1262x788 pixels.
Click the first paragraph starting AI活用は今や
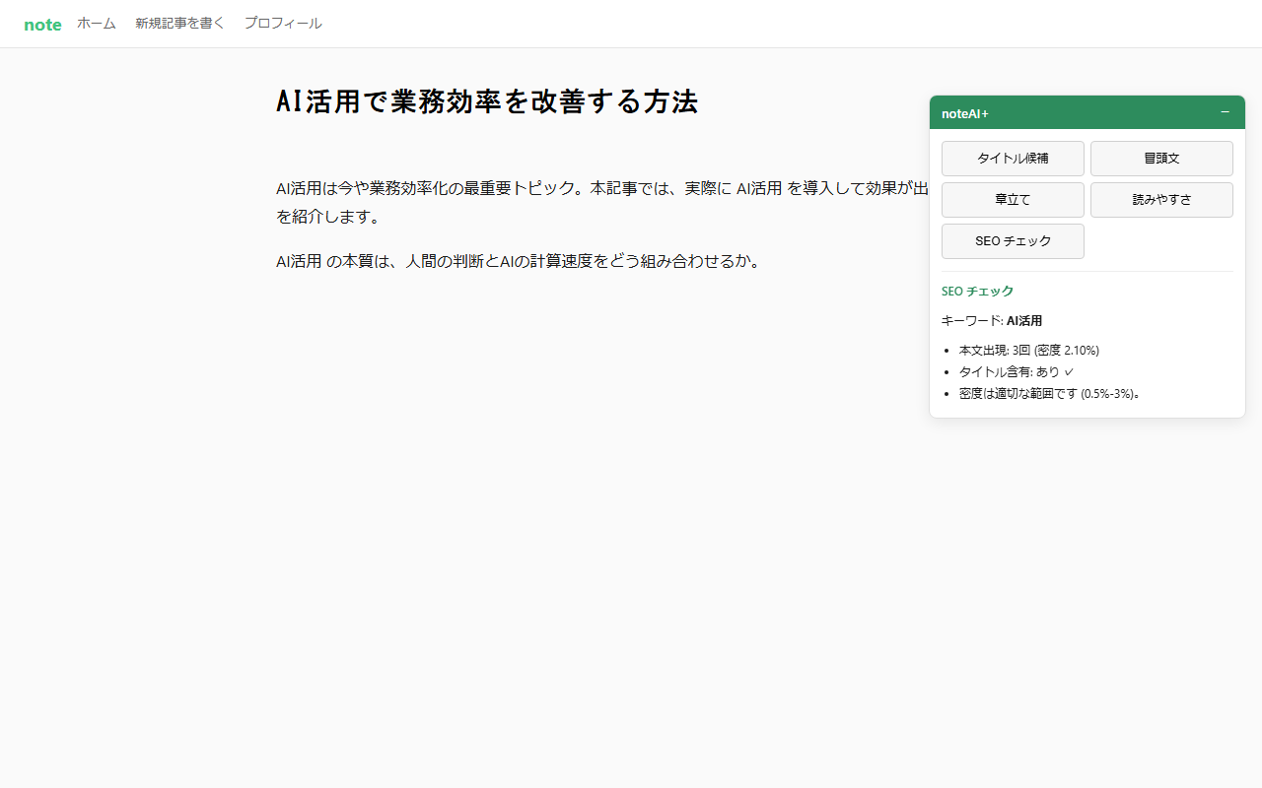[601, 202]
